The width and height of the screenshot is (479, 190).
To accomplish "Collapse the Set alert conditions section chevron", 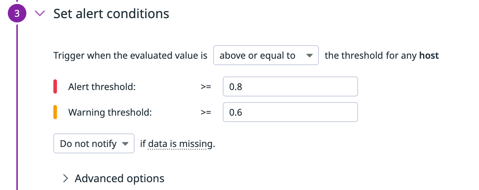I will click(40, 14).
